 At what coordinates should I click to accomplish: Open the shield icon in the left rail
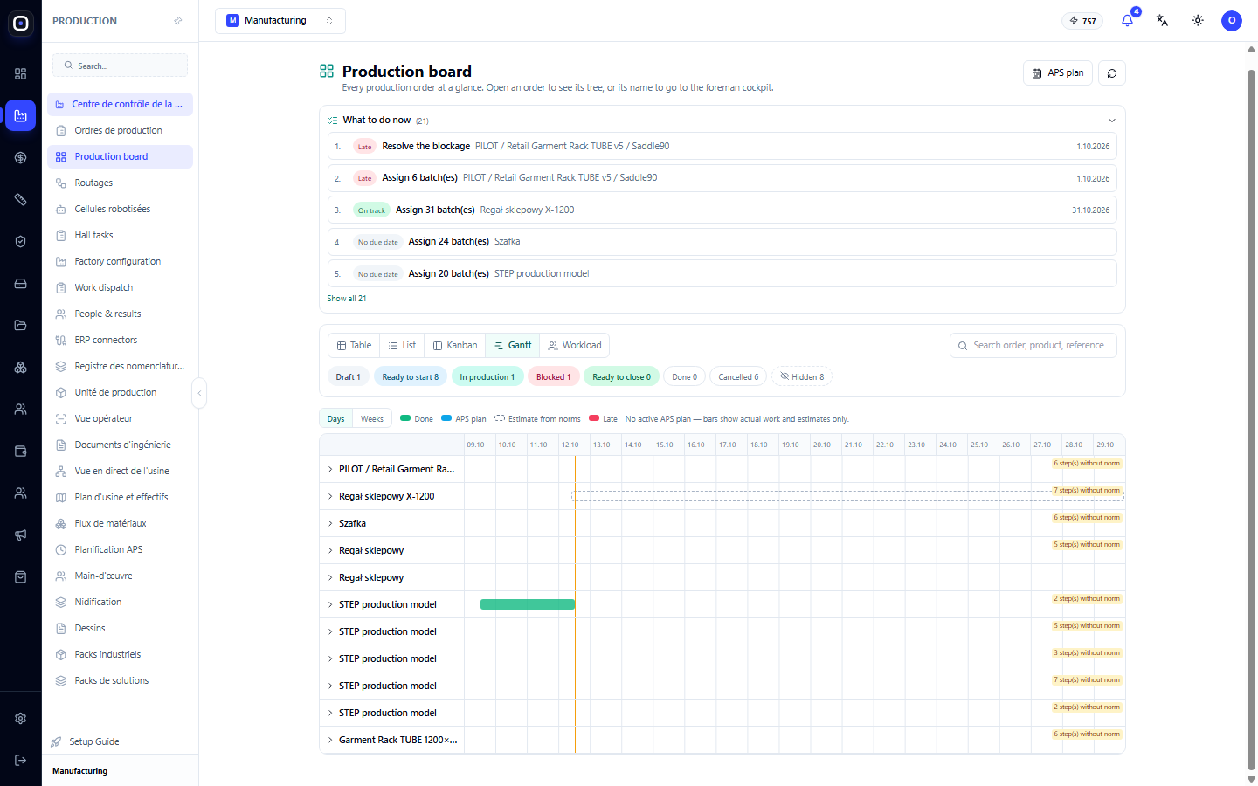click(21, 242)
